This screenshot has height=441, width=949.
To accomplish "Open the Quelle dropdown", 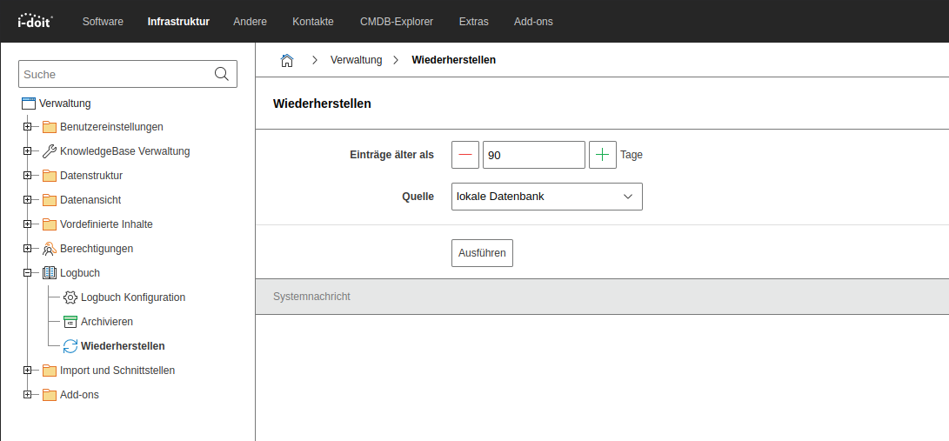I will click(x=547, y=197).
